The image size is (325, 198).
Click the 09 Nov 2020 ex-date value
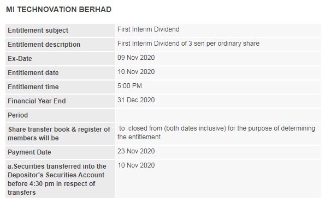point(136,58)
